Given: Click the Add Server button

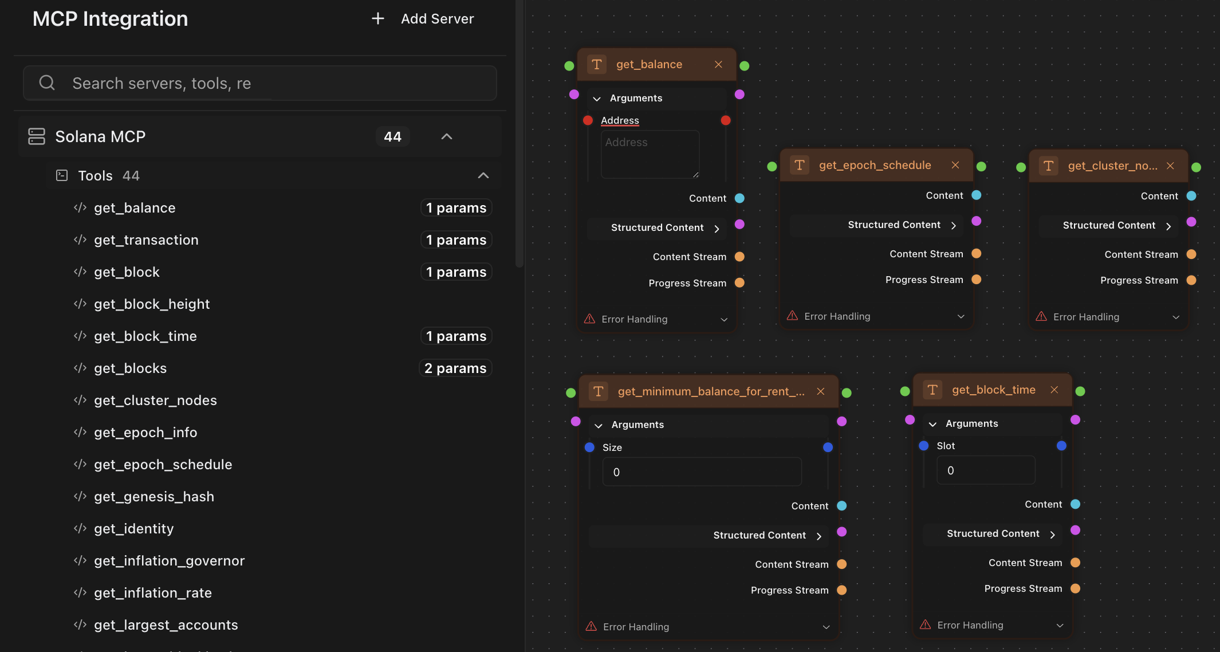Looking at the screenshot, I should point(423,19).
